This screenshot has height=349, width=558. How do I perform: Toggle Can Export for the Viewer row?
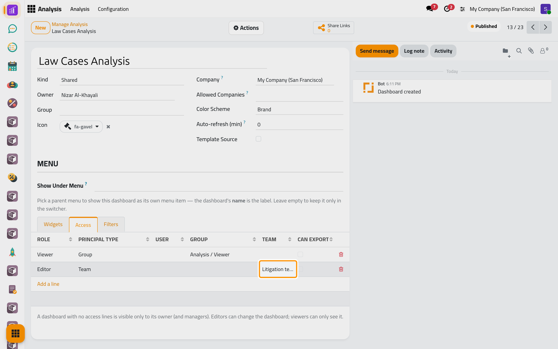pyautogui.click(x=300, y=254)
